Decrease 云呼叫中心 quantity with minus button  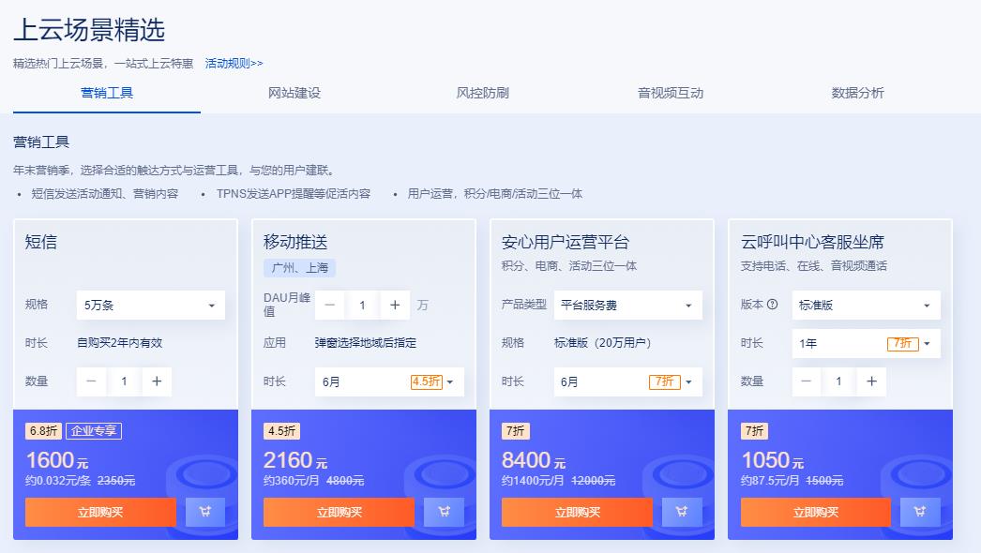pos(807,381)
